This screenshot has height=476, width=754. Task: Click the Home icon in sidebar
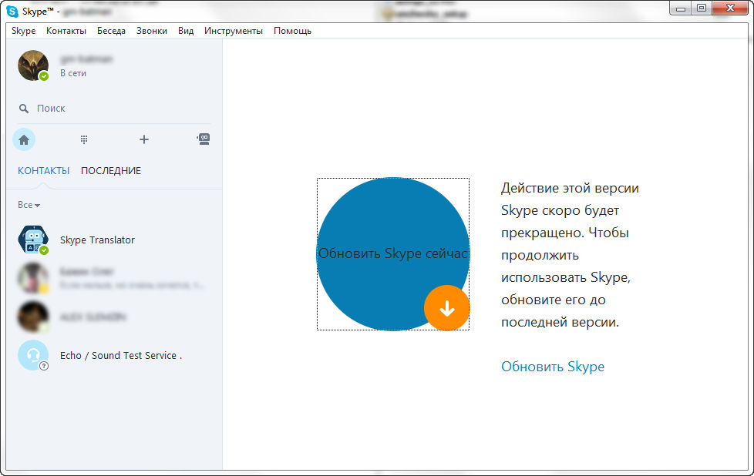pos(24,139)
